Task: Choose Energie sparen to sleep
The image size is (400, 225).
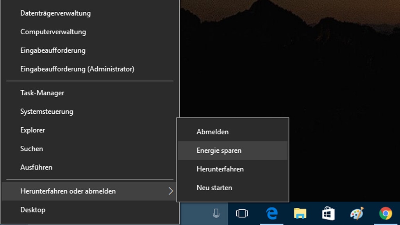Action: [219, 151]
